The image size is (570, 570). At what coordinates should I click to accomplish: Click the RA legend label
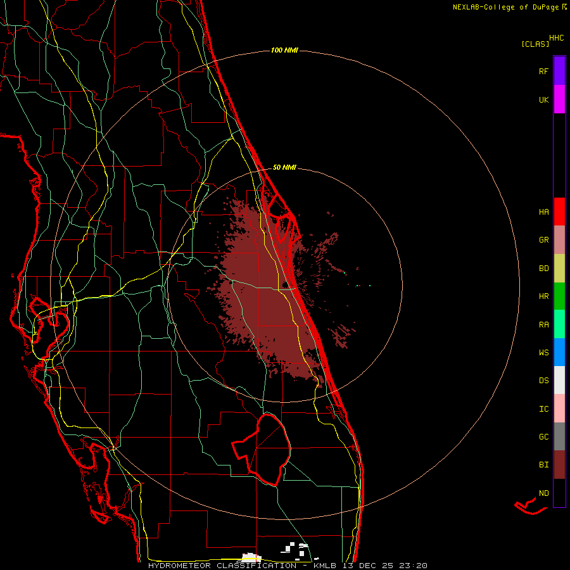pos(543,325)
